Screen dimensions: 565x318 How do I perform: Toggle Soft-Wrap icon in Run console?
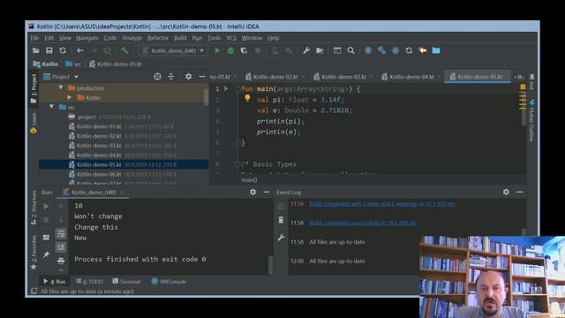click(61, 233)
